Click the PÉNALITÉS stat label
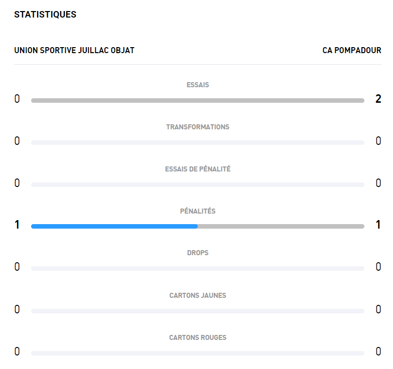393x369 pixels. point(198,212)
